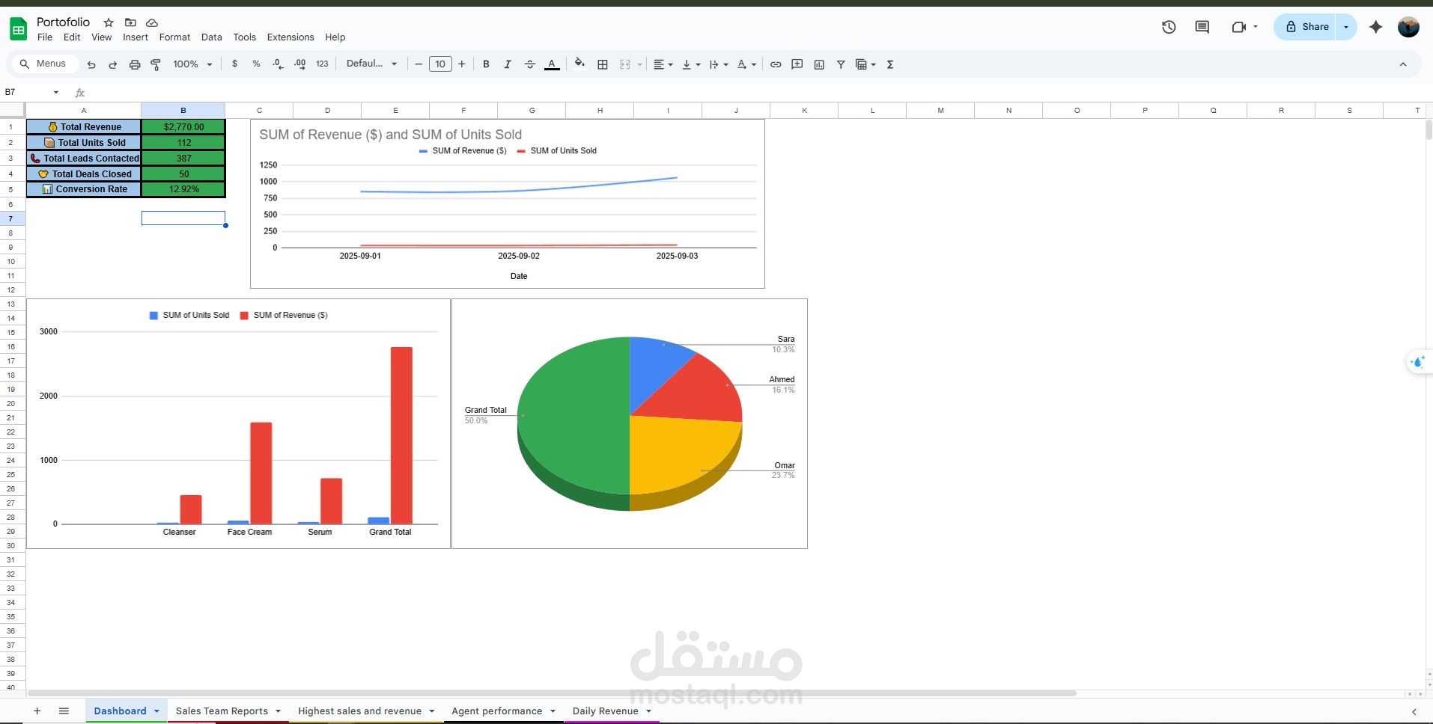Toggle bold formatting

(x=486, y=64)
